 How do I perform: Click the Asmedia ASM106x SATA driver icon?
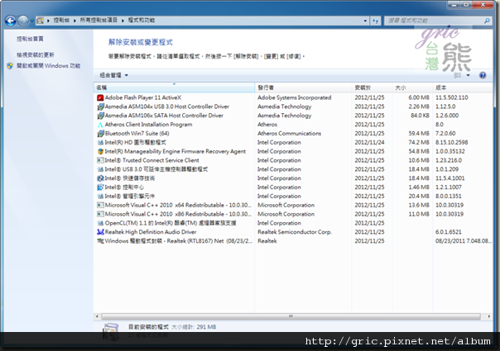100,116
